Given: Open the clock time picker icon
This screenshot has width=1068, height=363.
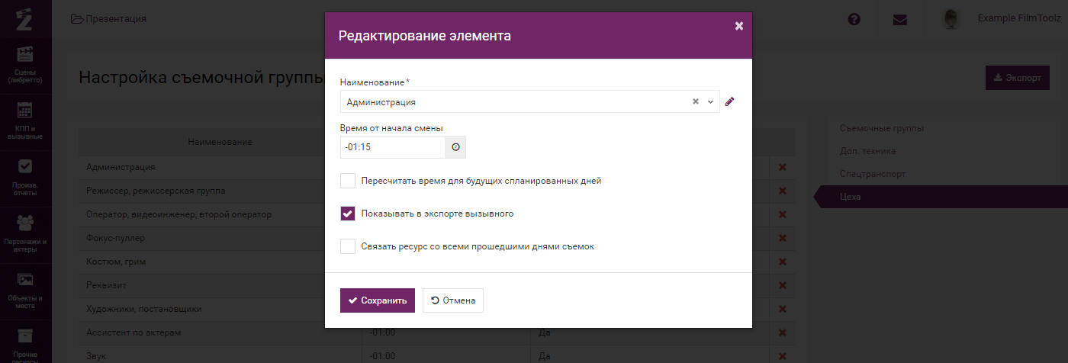Looking at the screenshot, I should point(455,147).
